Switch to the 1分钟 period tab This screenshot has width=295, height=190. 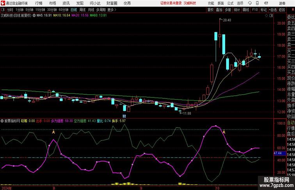coord(20,10)
